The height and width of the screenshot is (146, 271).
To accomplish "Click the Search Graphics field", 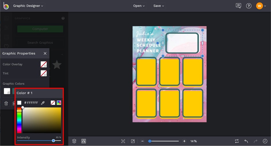I will click(40, 43).
